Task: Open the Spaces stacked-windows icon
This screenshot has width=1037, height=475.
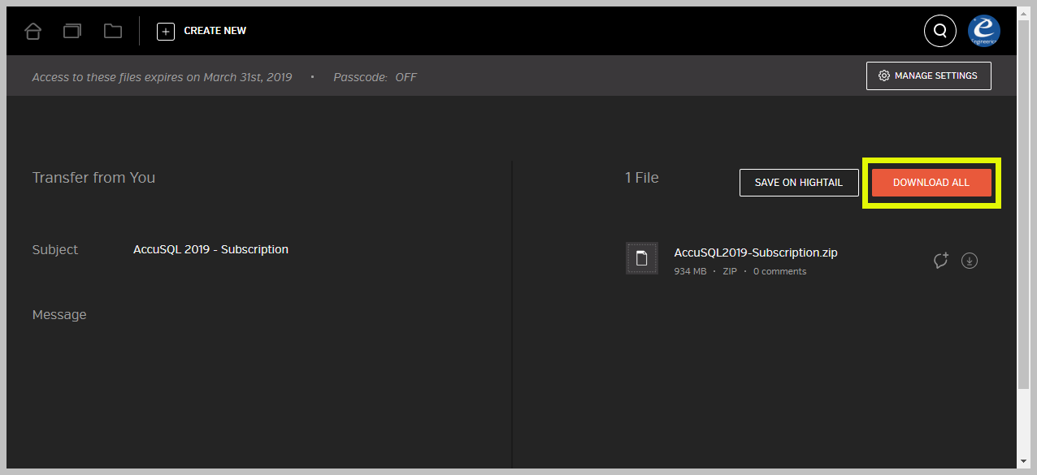Action: [x=72, y=31]
